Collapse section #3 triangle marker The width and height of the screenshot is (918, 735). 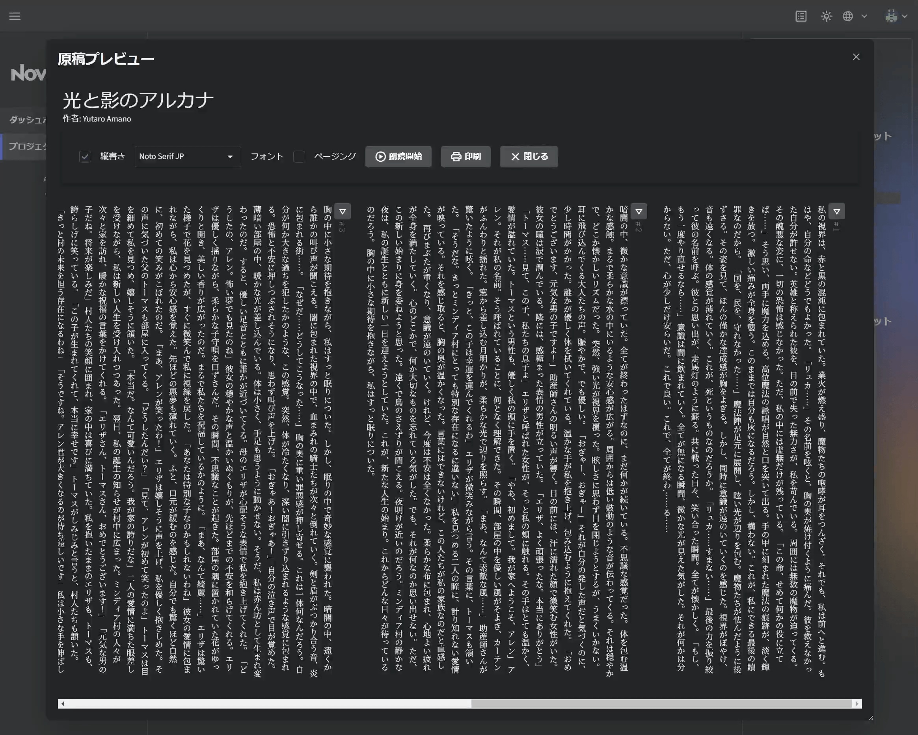(x=343, y=211)
